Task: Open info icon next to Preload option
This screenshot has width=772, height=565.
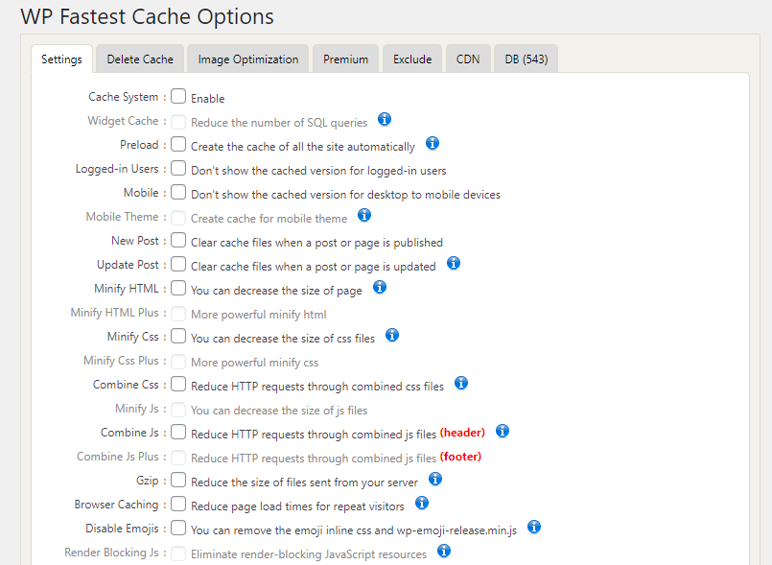Action: point(433,143)
